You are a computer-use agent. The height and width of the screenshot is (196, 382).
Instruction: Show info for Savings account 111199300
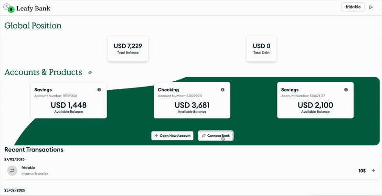pos(99,90)
